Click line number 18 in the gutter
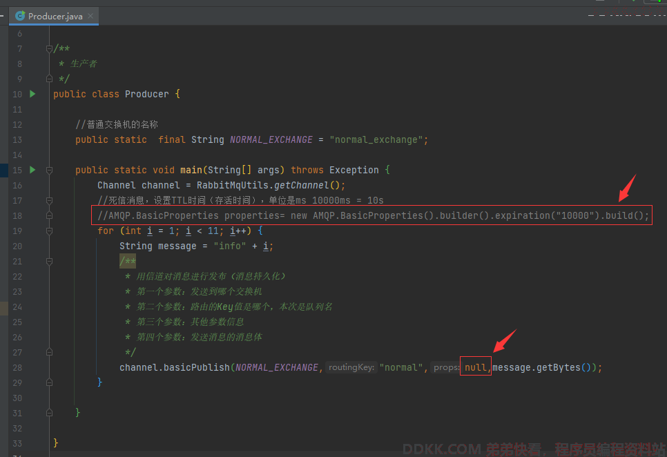 [17, 215]
